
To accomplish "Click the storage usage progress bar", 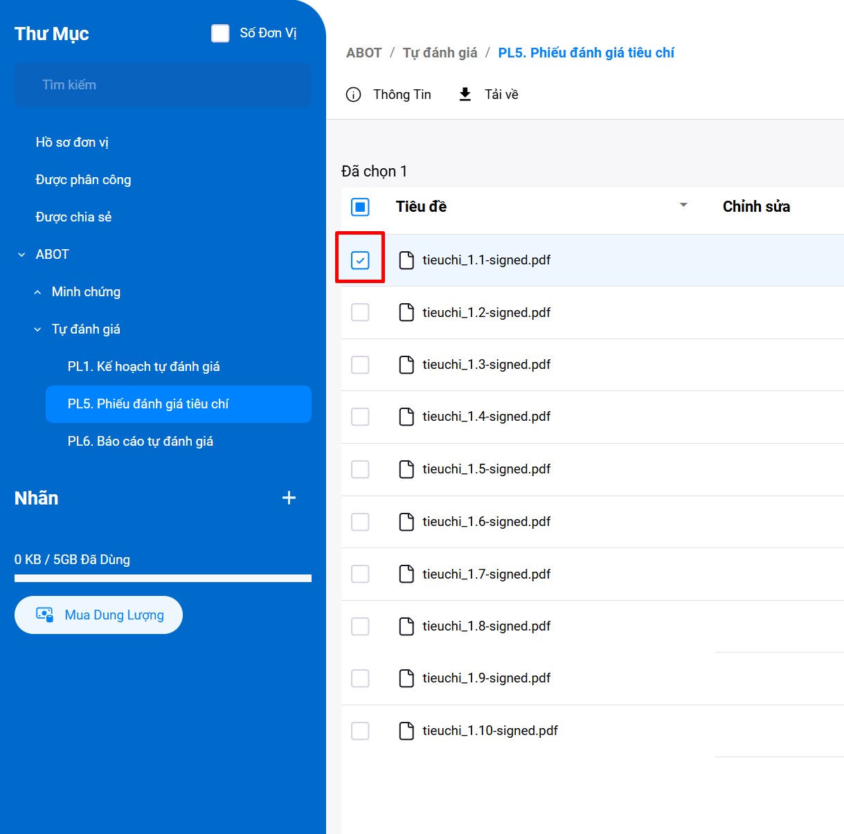I will click(x=163, y=578).
